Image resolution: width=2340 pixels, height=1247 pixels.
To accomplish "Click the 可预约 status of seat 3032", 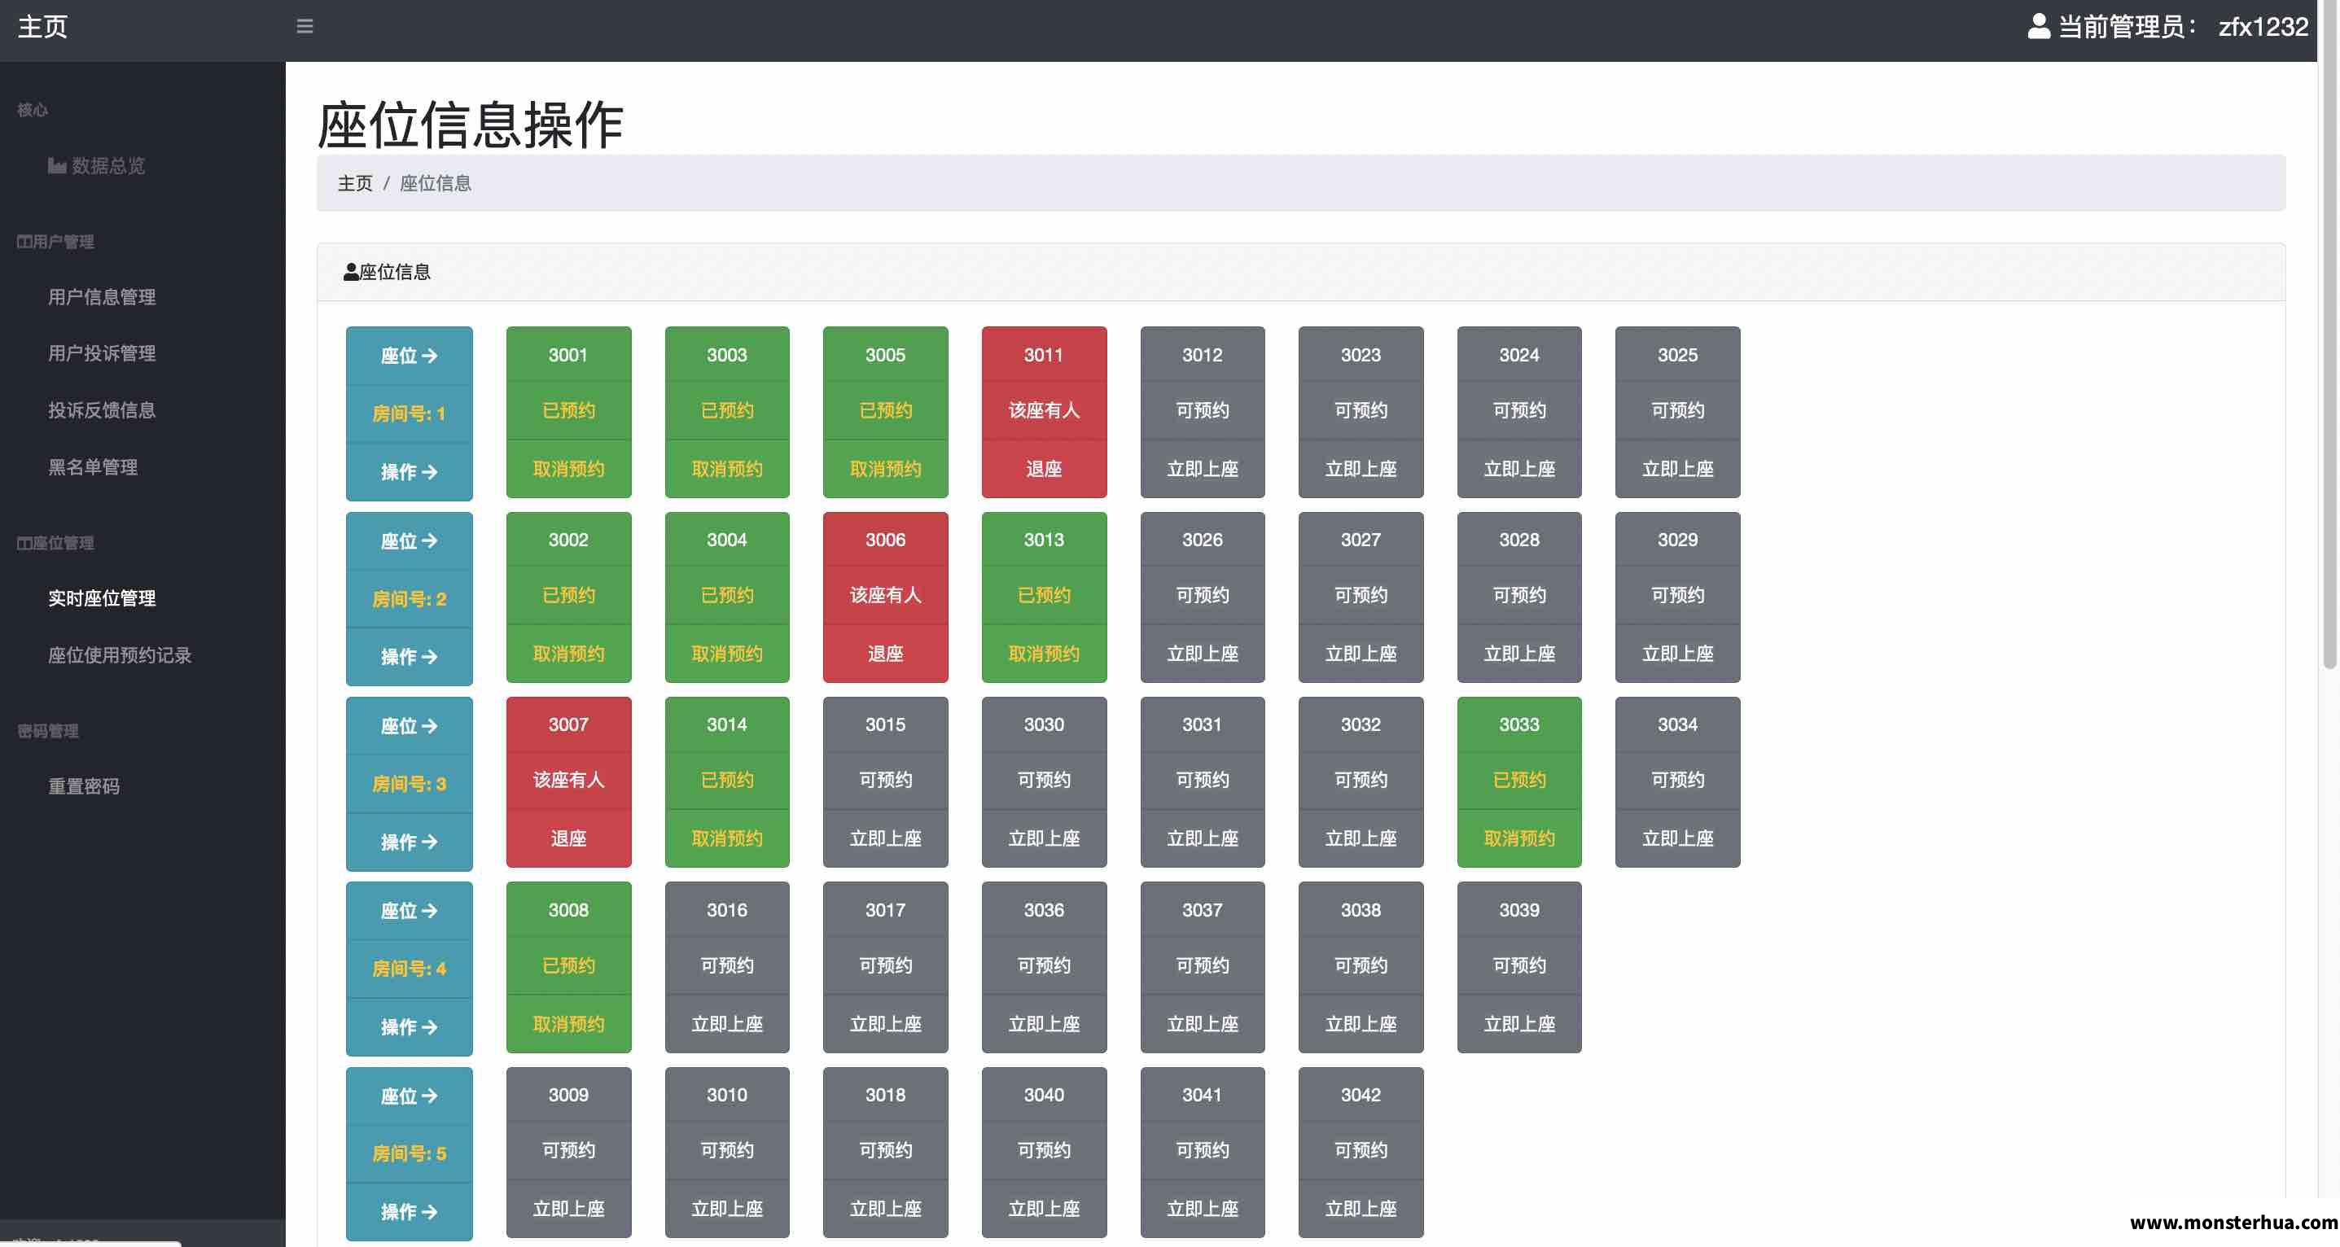I will [1361, 780].
